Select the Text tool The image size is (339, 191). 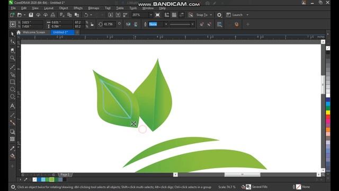tap(12, 106)
